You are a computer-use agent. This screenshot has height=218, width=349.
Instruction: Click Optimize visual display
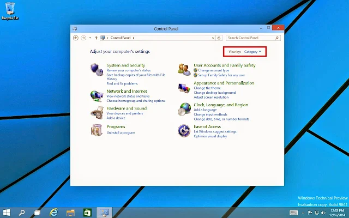point(210,136)
